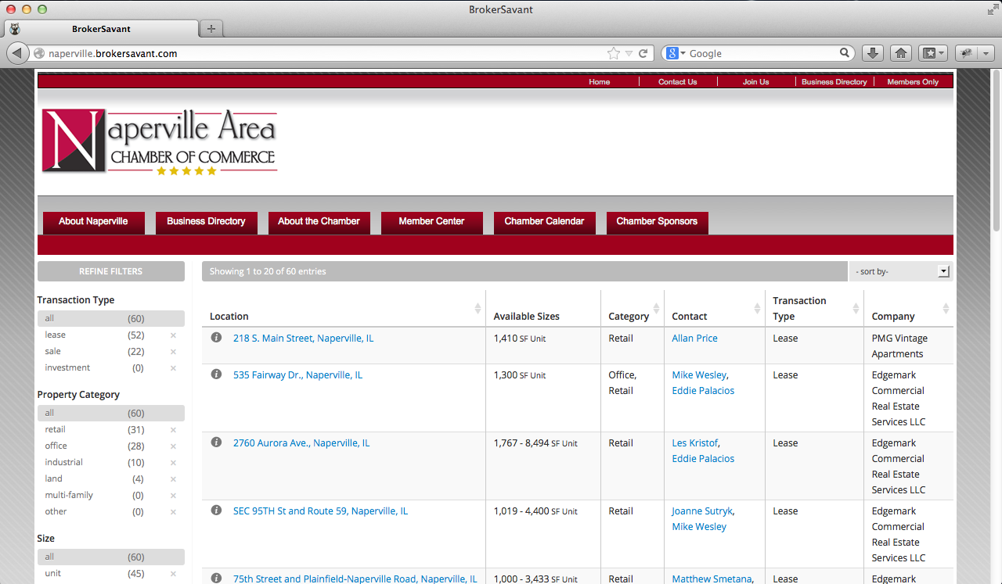
Task: Bookmark this page with the star icon
Action: (614, 53)
